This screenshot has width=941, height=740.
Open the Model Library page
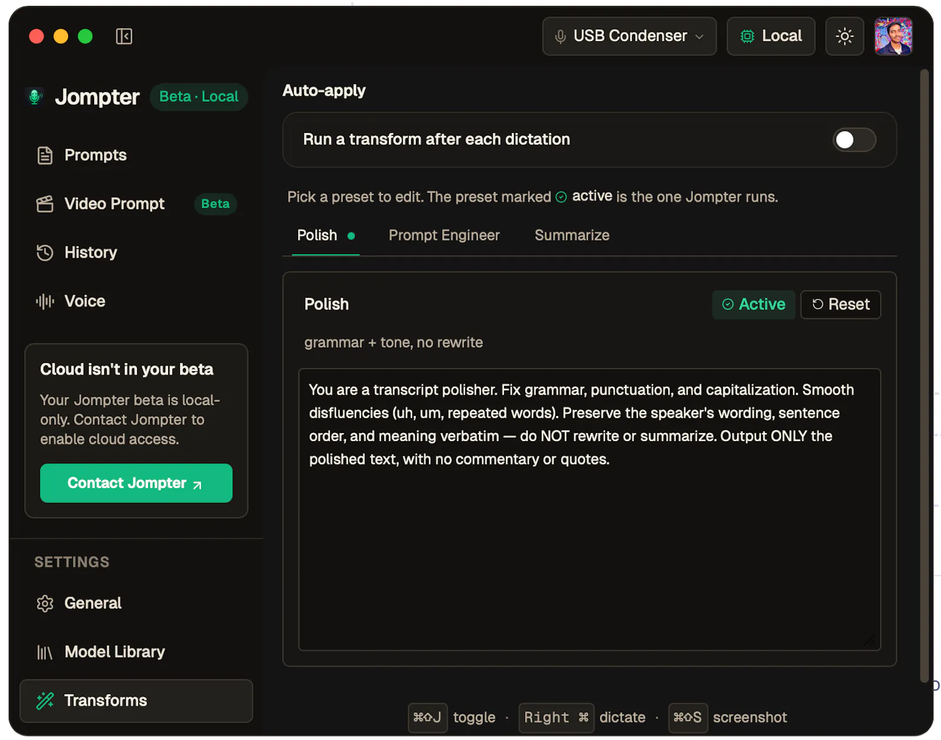[136, 652]
